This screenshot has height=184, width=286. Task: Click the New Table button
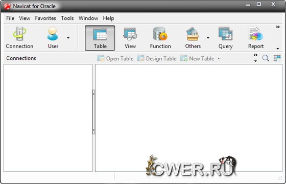(197, 58)
